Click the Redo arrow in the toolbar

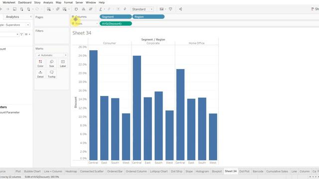(x=7, y=9)
